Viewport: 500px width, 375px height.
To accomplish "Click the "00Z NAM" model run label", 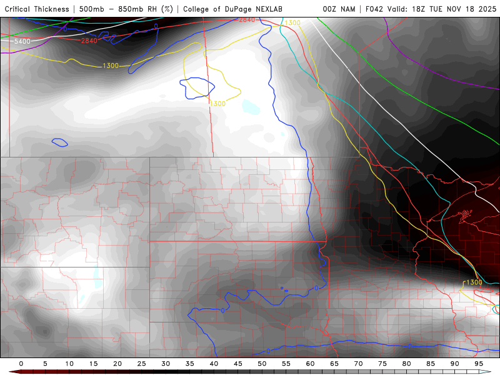I will tap(339, 9).
